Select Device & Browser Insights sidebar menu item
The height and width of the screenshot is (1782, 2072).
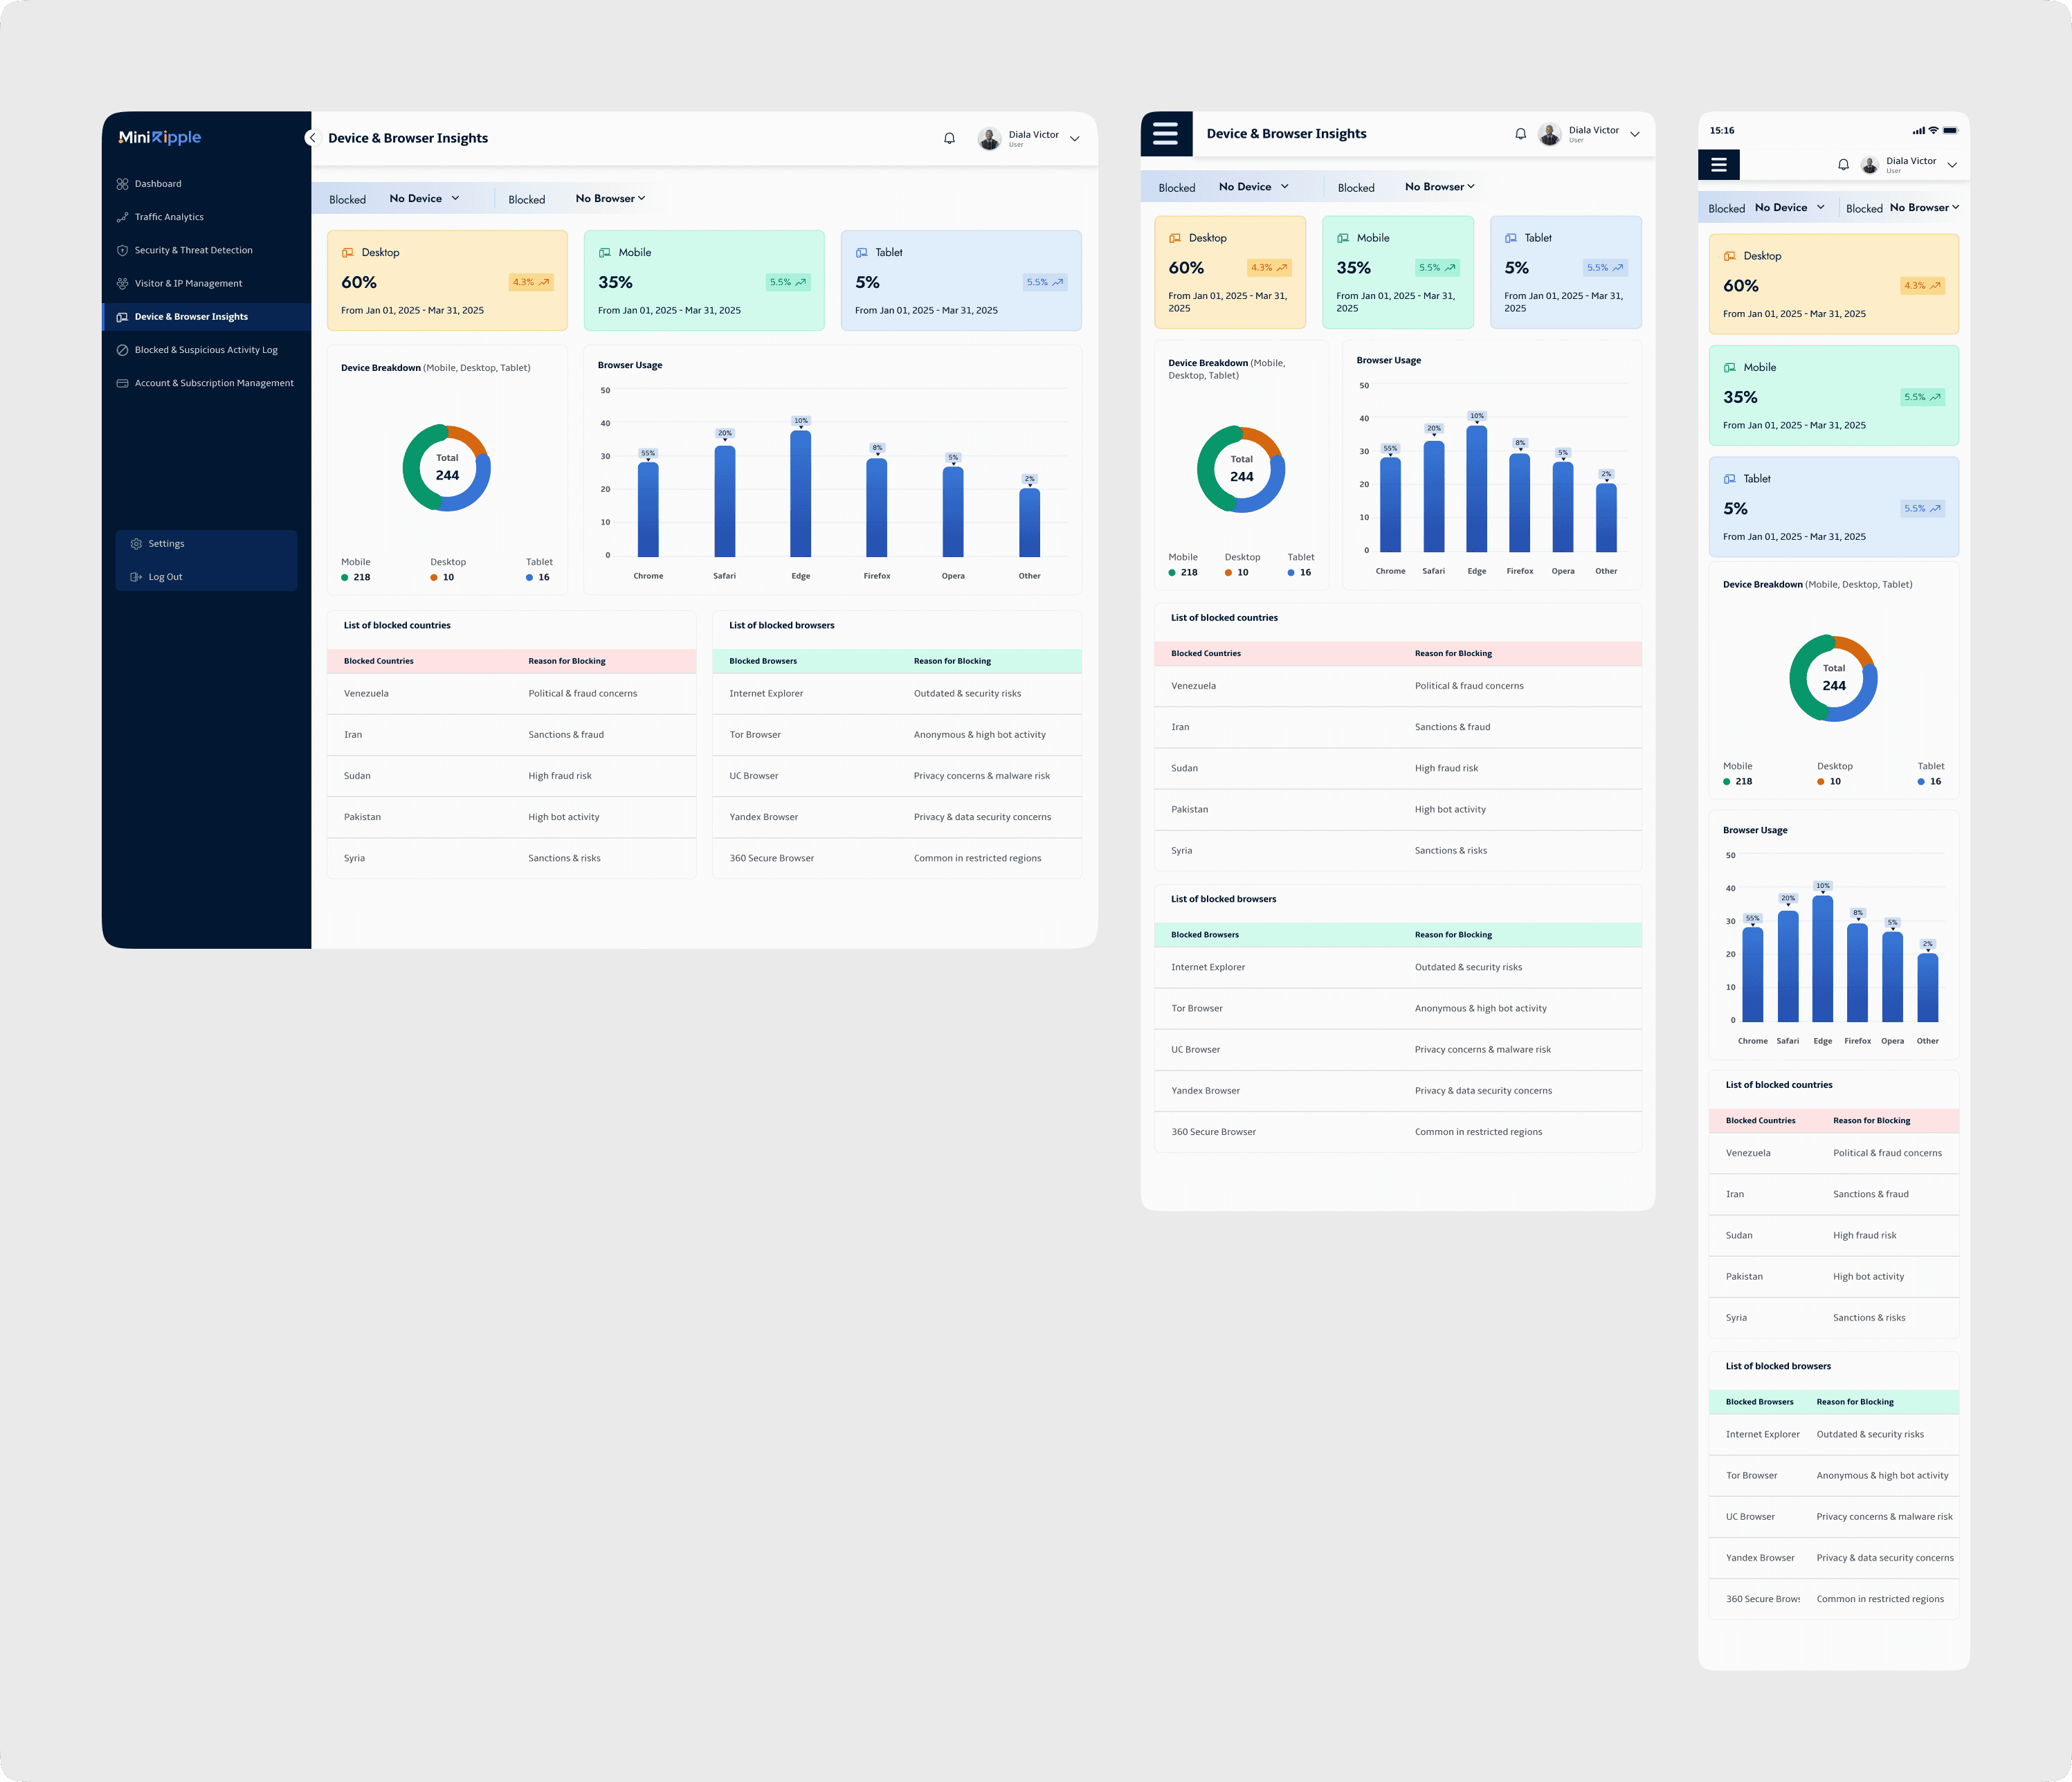[191, 317]
